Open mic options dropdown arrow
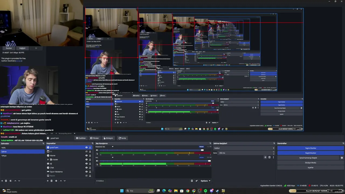Screen dimensions: 345x194 coord(113,157)
